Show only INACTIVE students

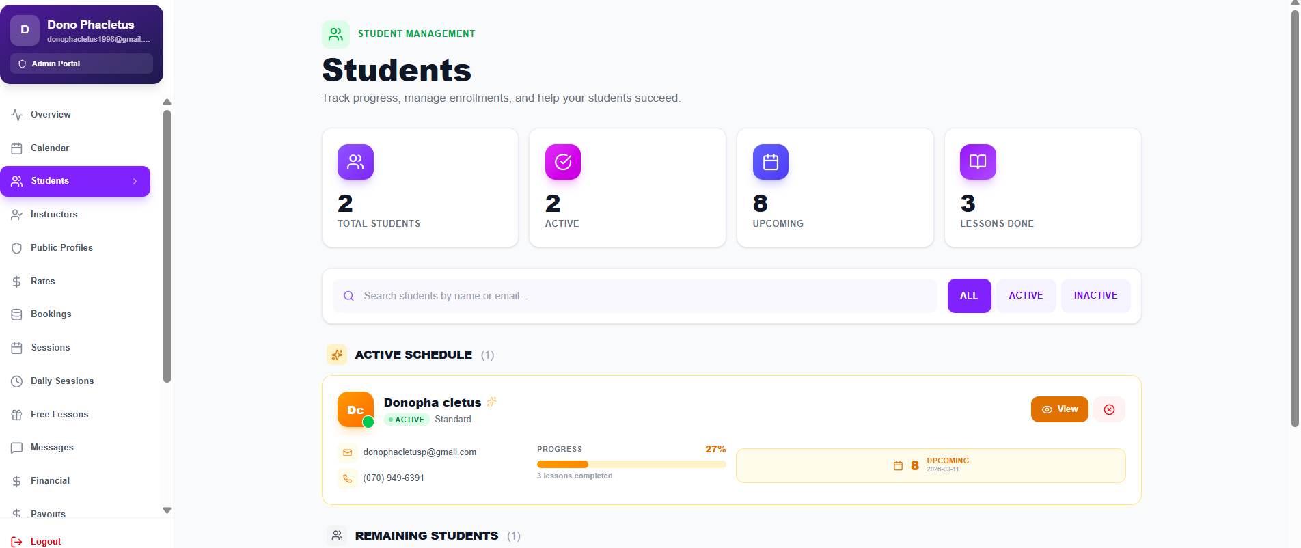[x=1095, y=296]
